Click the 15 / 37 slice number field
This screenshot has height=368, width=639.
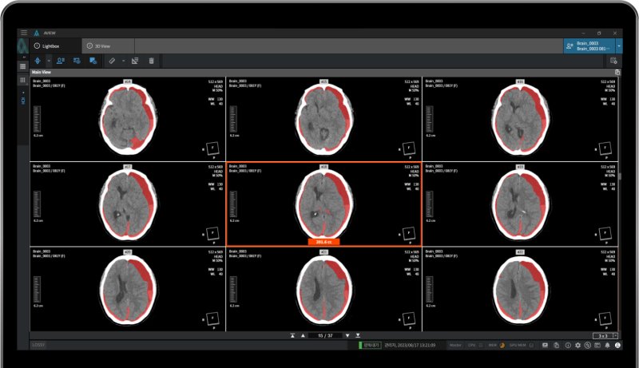tap(325, 335)
